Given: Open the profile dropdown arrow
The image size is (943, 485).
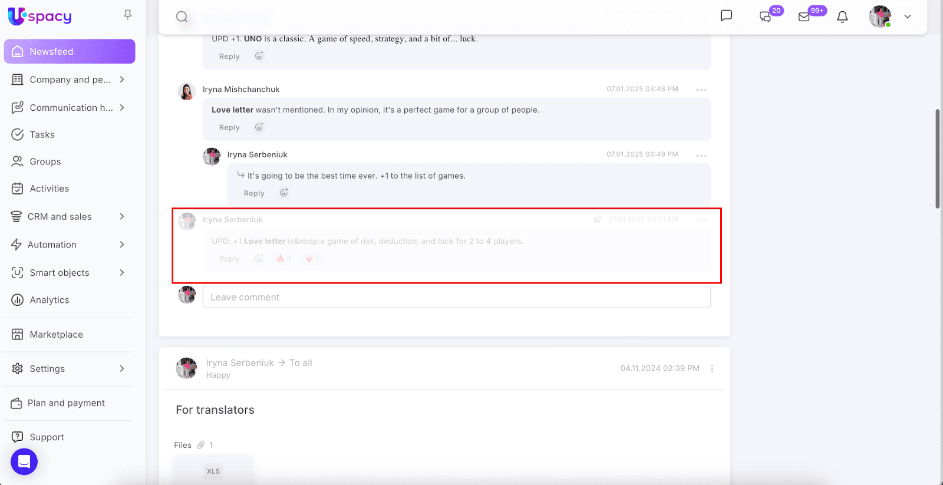Looking at the screenshot, I should [908, 17].
